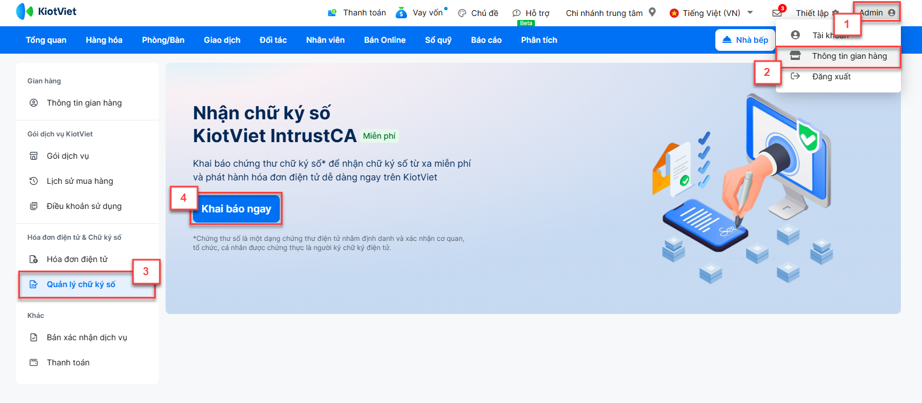Click Thanh toán link in top header

pos(364,13)
